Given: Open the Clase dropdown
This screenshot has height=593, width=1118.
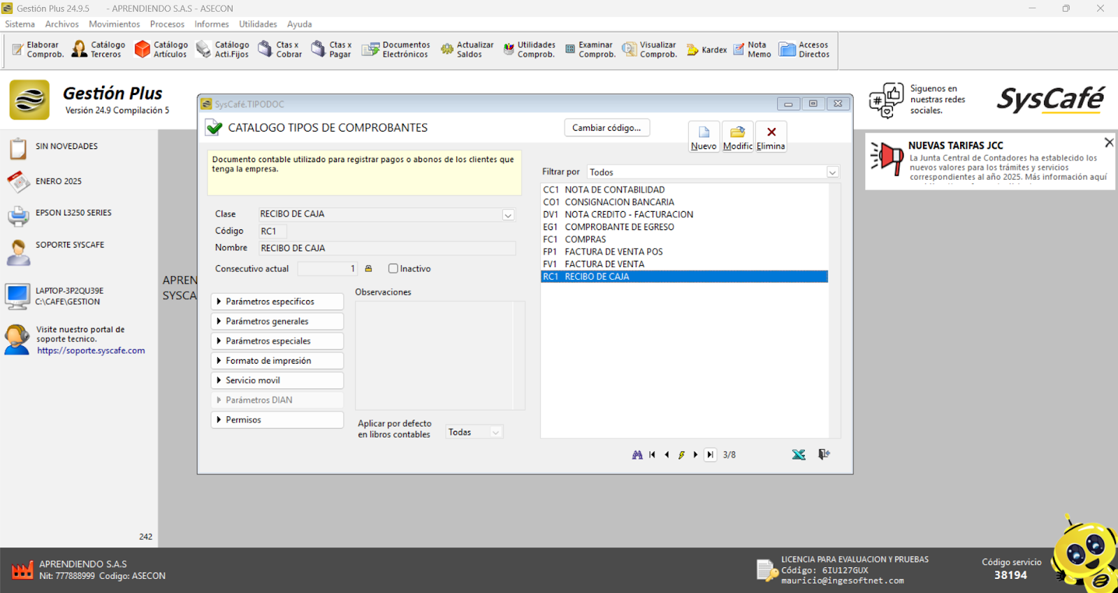Looking at the screenshot, I should pos(508,215).
